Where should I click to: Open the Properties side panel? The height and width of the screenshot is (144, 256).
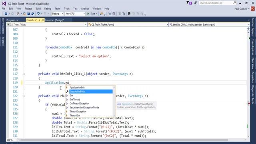253,77
